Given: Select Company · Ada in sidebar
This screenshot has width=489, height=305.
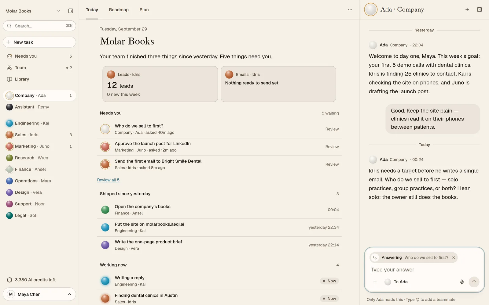Looking at the screenshot, I should [x=39, y=95].
